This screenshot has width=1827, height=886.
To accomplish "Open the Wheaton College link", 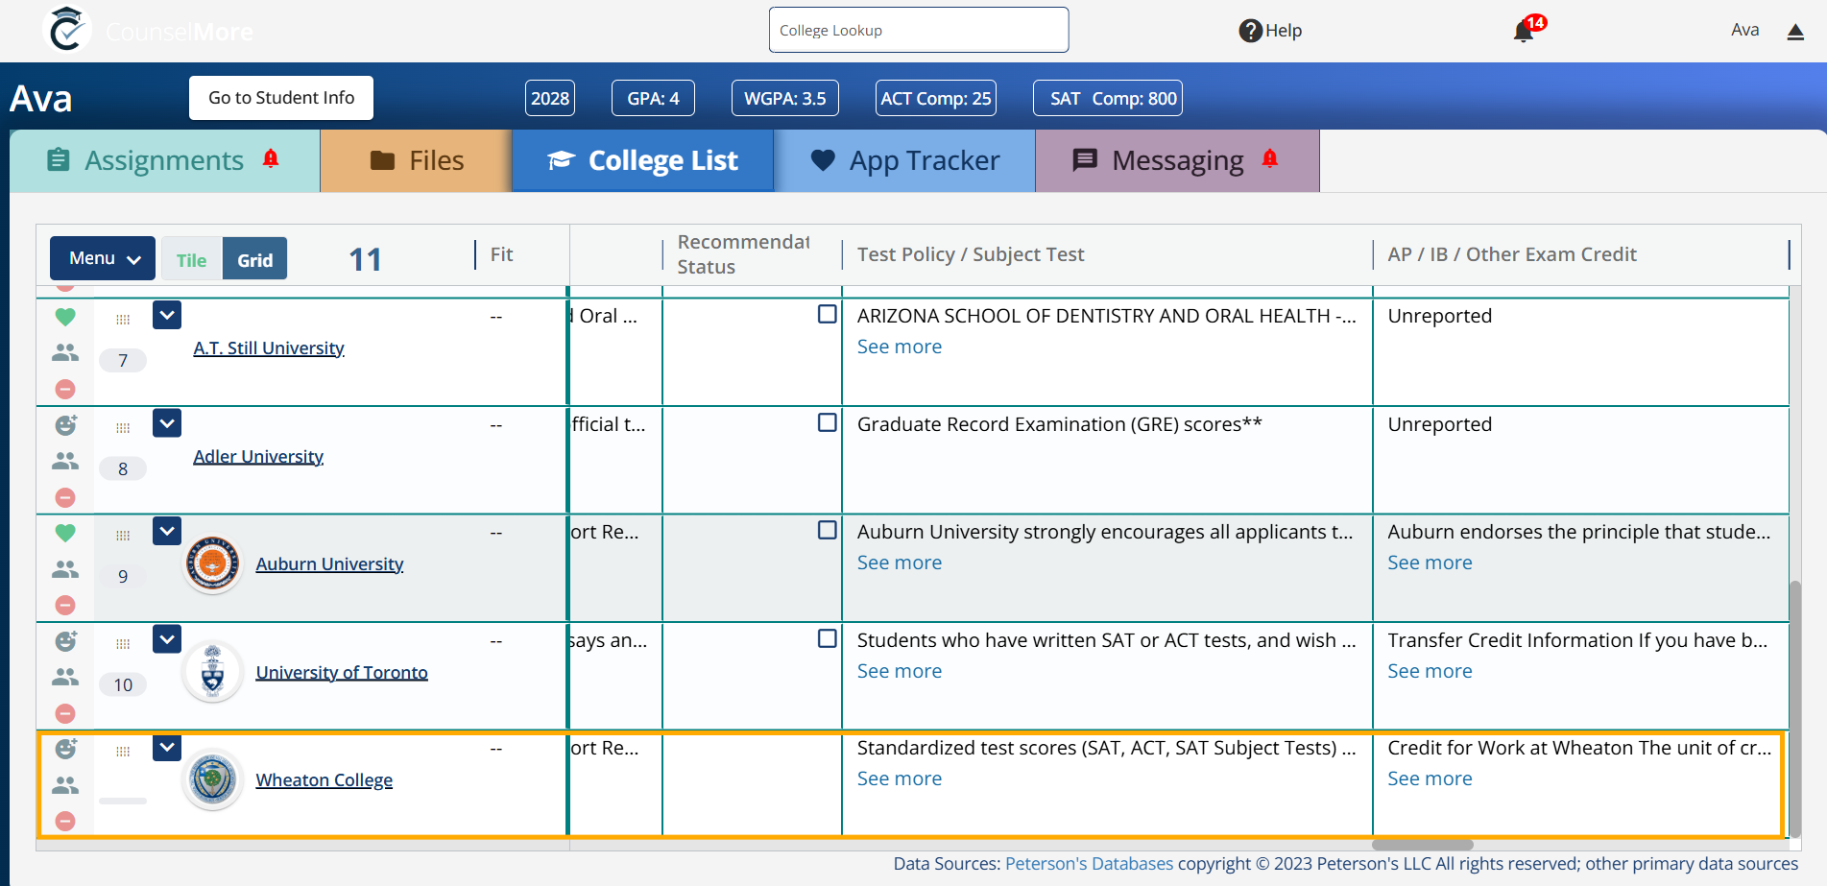I will point(324,779).
